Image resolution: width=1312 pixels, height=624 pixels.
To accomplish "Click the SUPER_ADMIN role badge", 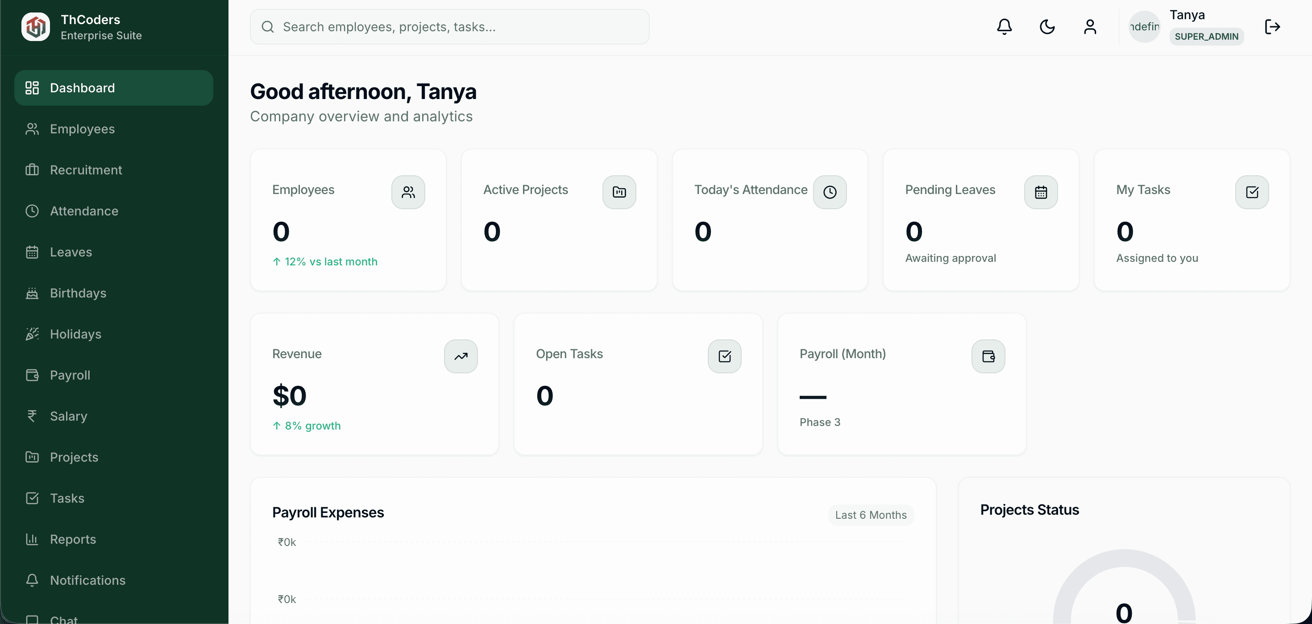I will (1207, 37).
